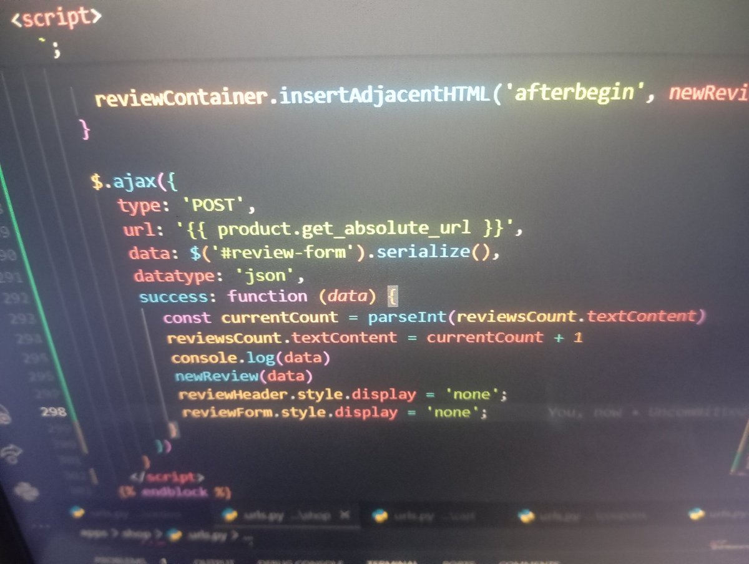Click the 'POST' string value
749x564 pixels.
click(x=213, y=207)
